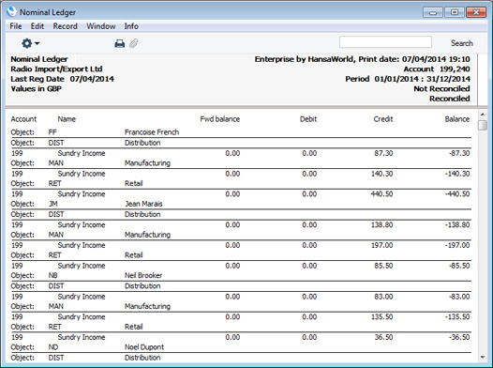Click the Radio Import/Export Ltd company name
Viewport: 493px width, 368px height.
(x=56, y=69)
